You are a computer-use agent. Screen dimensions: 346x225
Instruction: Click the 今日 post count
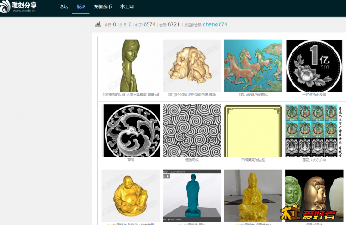click(x=115, y=24)
